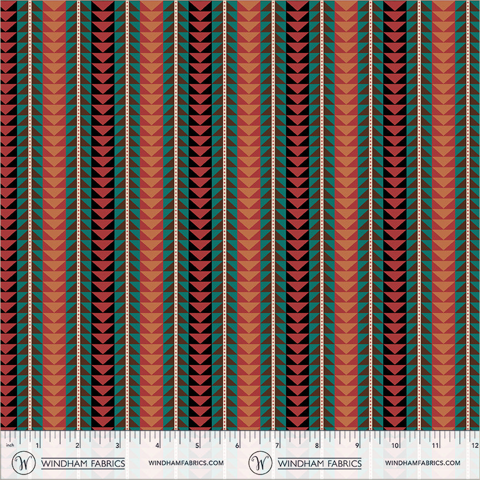This screenshot has width=480, height=480.
Task: Click the WINDHAM FABRICS text below ruler mark 2
Action: (83, 463)
